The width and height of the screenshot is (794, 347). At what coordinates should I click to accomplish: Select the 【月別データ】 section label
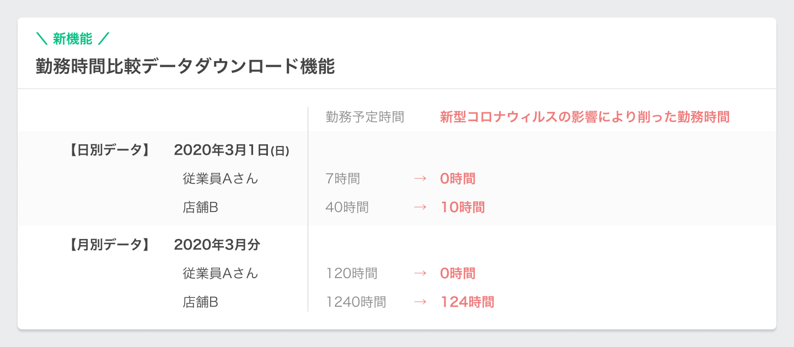109,245
